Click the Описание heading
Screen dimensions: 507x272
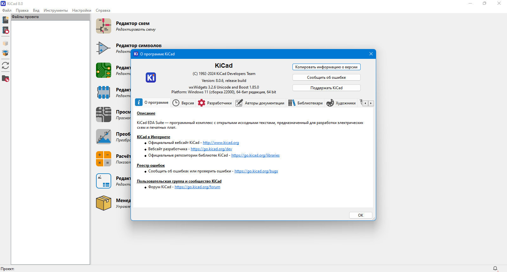pos(146,113)
